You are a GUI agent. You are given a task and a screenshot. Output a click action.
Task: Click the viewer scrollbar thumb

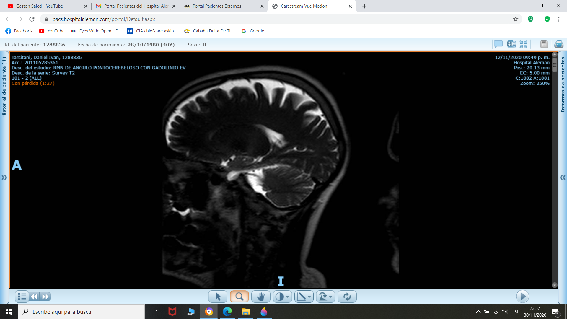point(555,65)
